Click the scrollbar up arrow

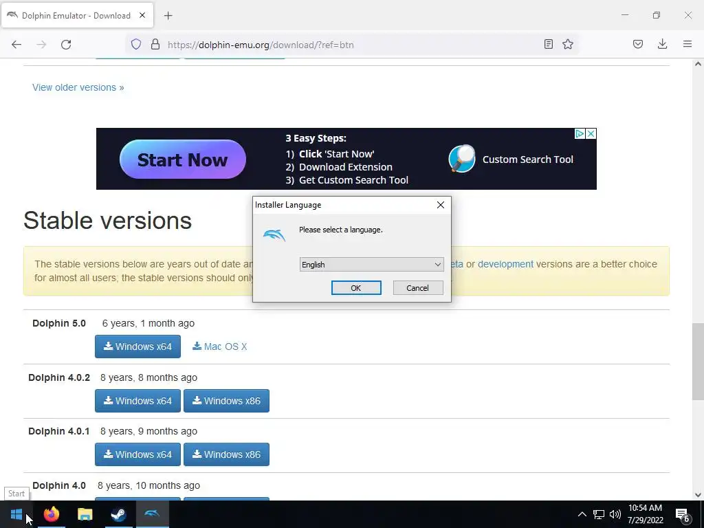tap(698, 64)
